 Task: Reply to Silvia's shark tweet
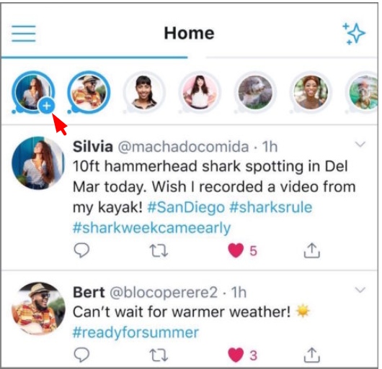pyautogui.click(x=81, y=250)
